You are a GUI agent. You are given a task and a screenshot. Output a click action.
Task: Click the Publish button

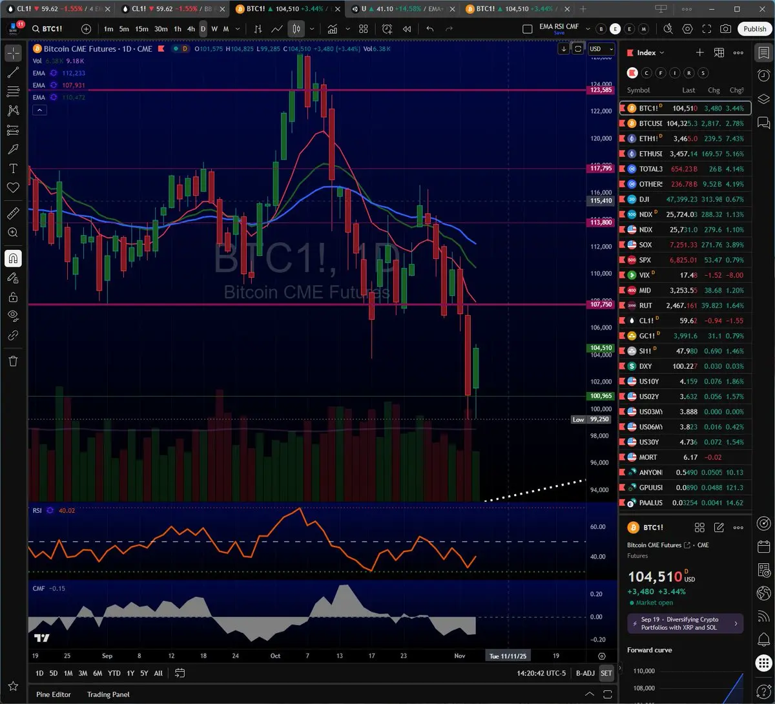(x=755, y=29)
